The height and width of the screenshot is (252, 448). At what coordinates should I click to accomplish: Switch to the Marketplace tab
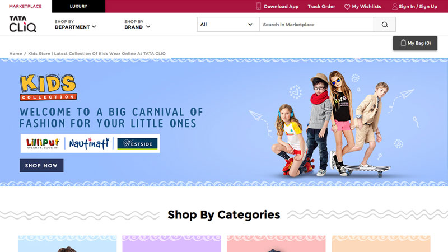tap(25, 6)
